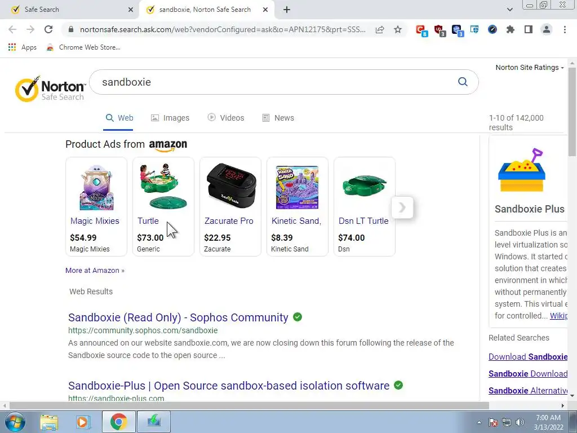Switch to the Videos tab
This screenshot has height=433, width=577.
click(x=225, y=118)
